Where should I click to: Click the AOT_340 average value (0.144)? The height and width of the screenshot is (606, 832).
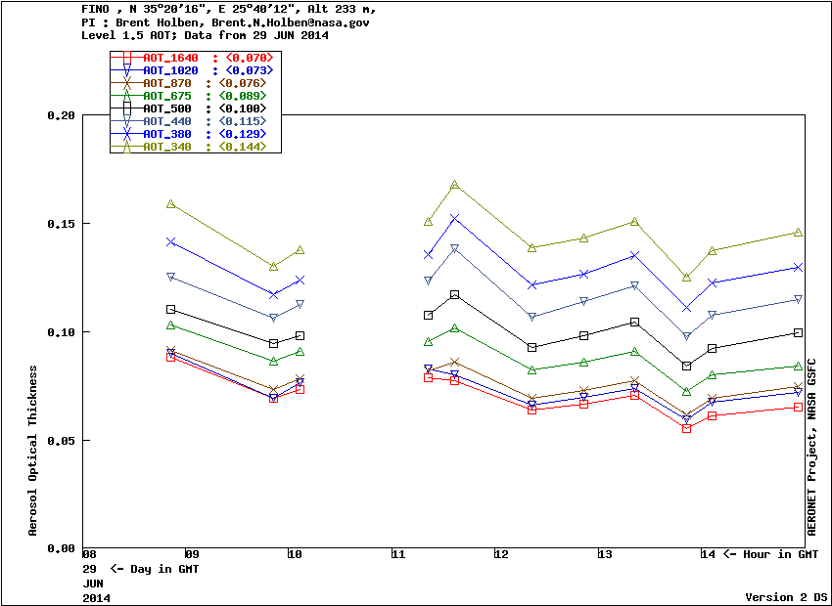tap(243, 147)
